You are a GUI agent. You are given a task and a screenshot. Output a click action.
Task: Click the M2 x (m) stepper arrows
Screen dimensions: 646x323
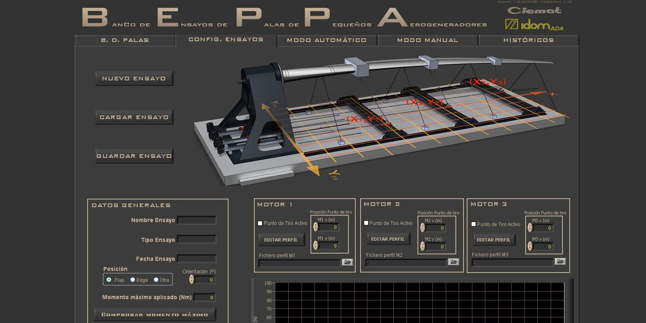pos(422,228)
